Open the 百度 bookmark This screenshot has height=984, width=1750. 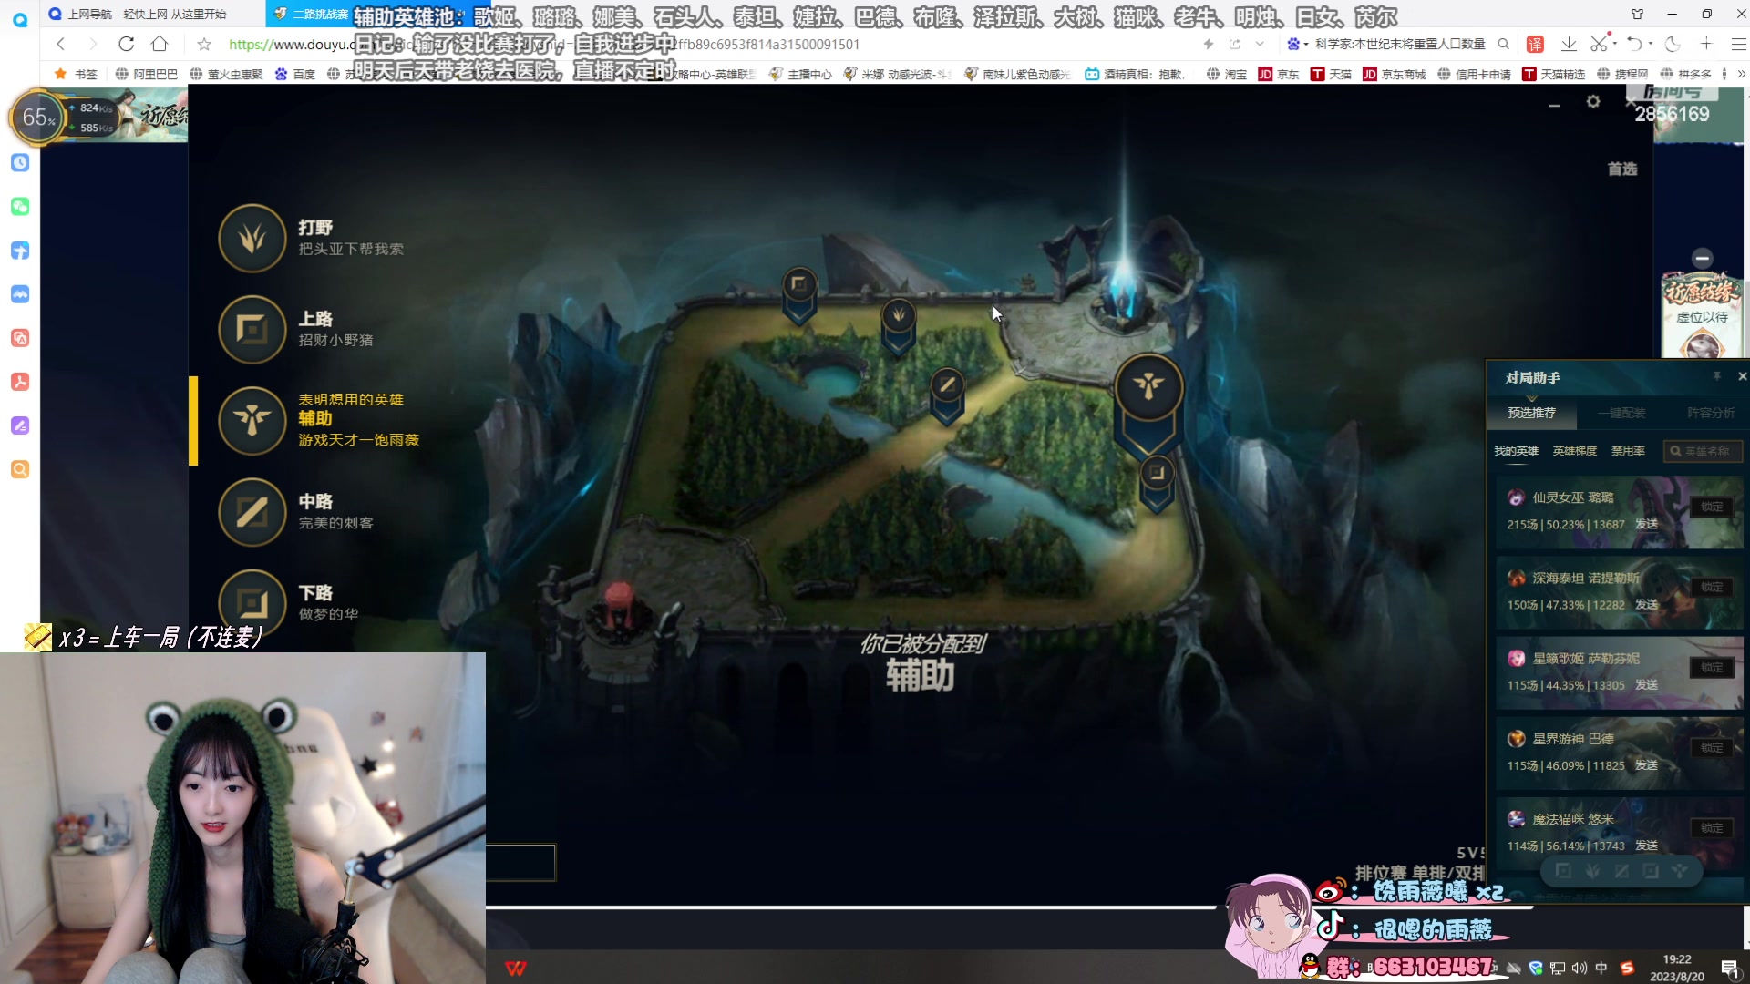click(295, 74)
